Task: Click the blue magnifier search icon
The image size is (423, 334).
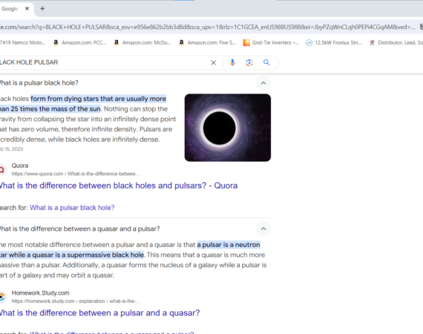Action: pyautogui.click(x=266, y=62)
